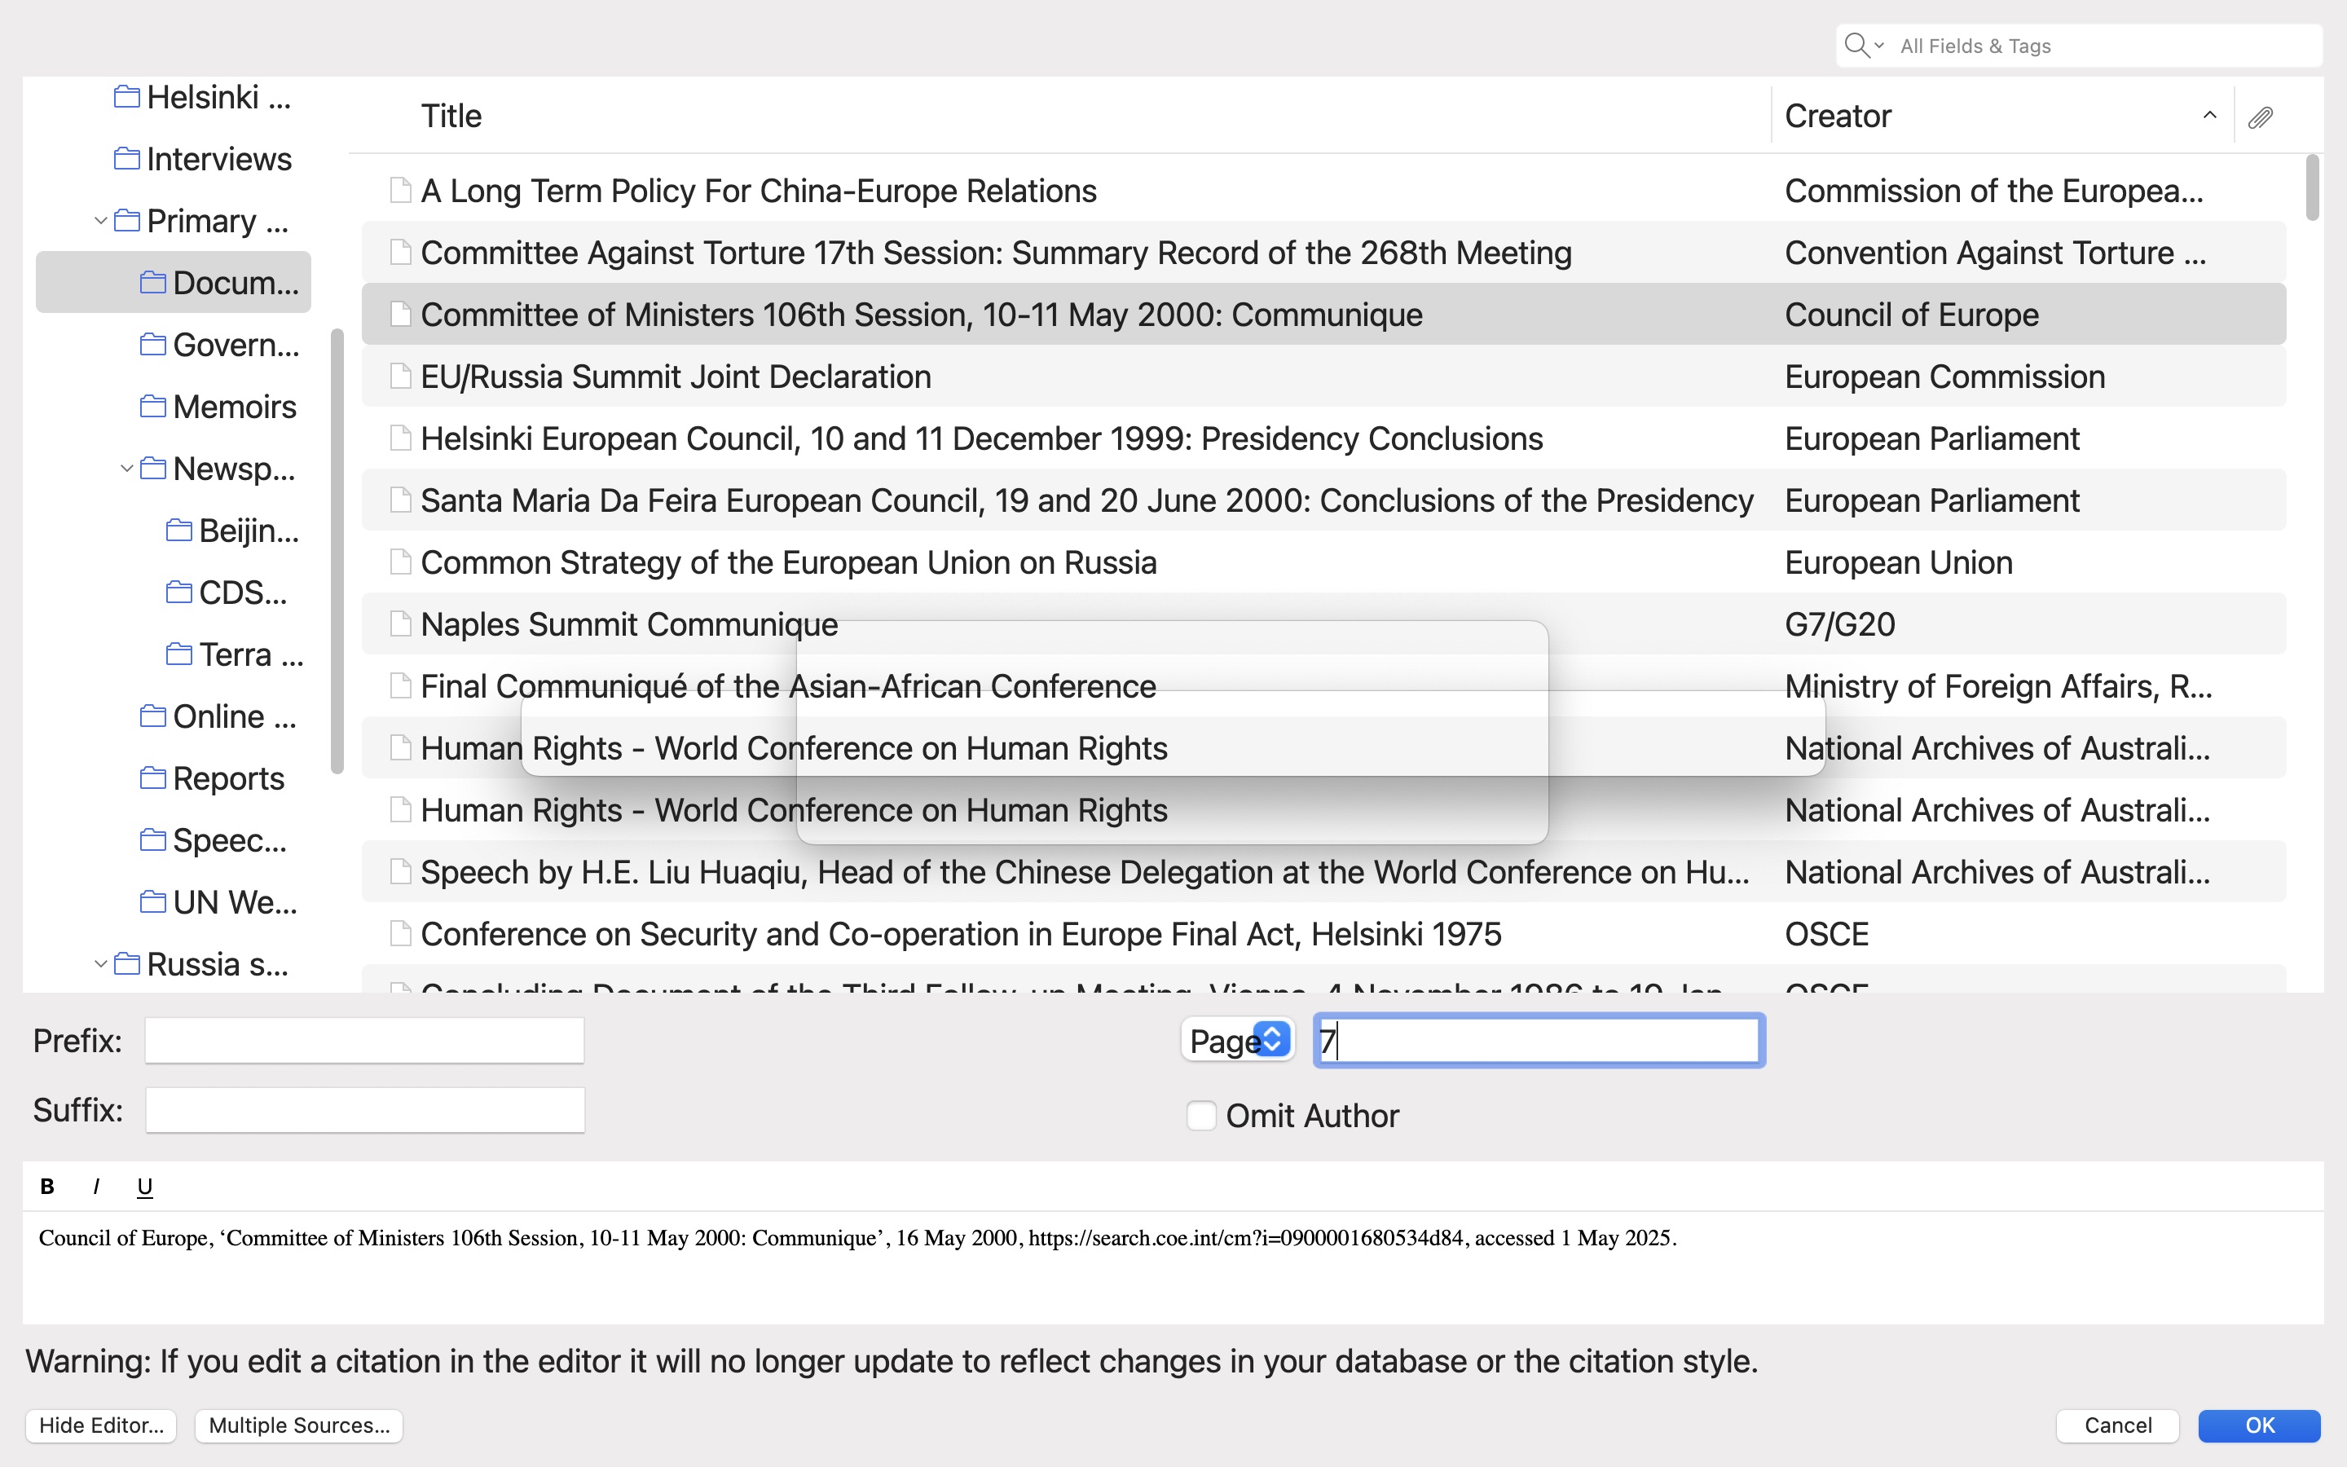Click the Hide Editor button
Viewport: 2347px width, 1467px height.
(101, 1425)
